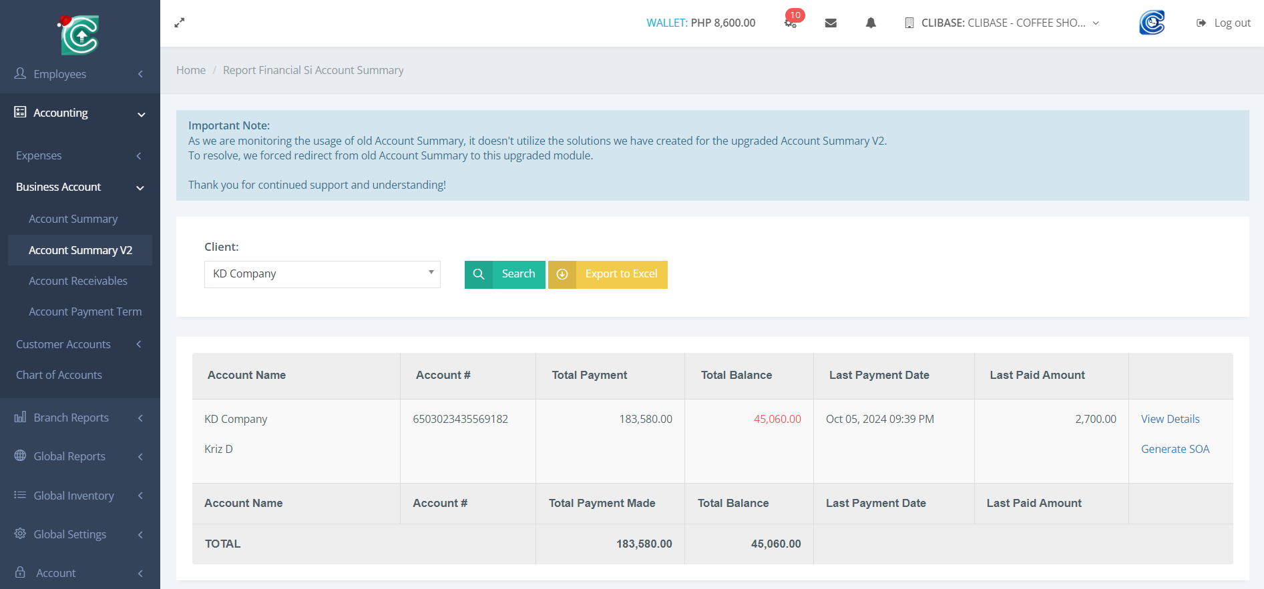The image size is (1264, 589).
Task: Expand the Customer Accounts submenu
Action: coord(80,344)
